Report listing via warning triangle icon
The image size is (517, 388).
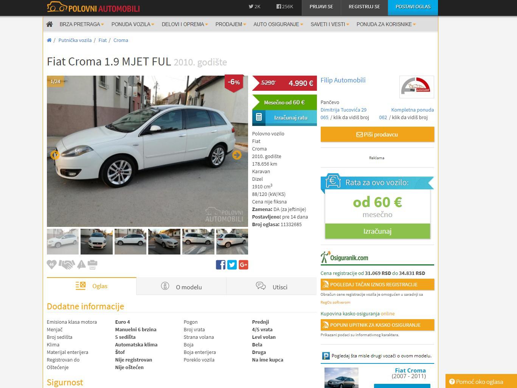81,265
